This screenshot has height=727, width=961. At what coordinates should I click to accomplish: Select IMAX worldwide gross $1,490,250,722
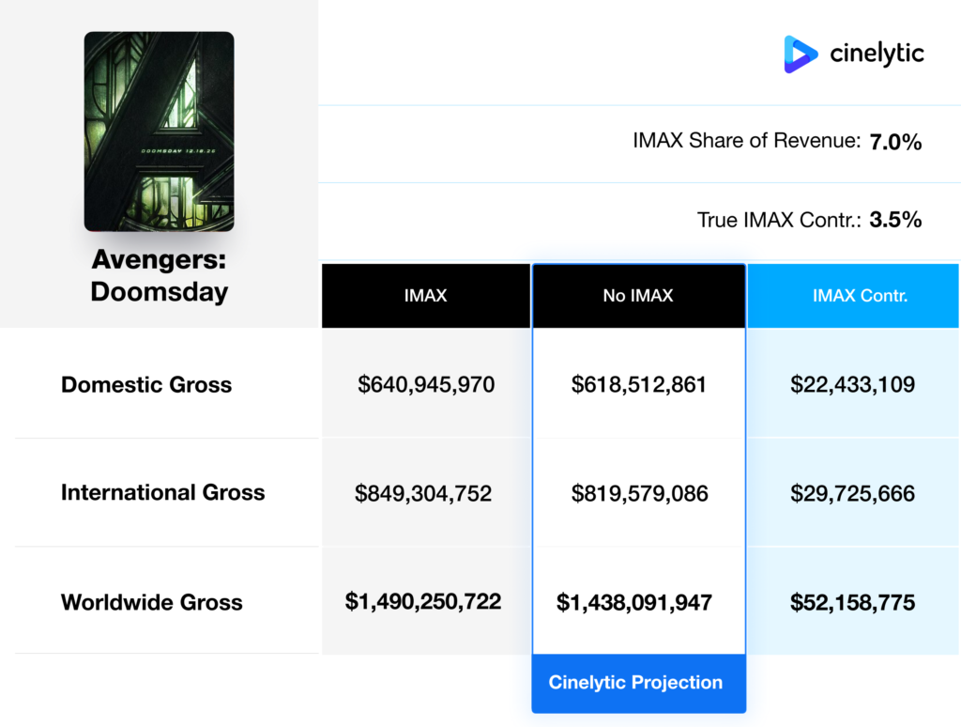(423, 602)
